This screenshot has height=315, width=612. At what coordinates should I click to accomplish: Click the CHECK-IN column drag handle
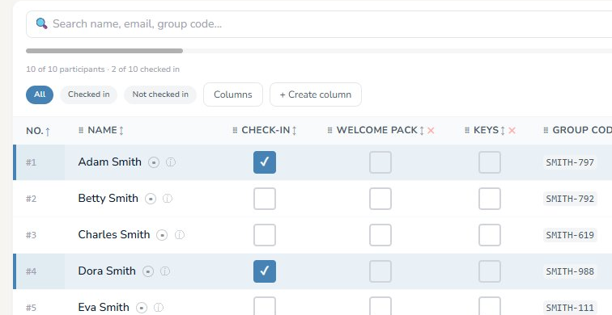[x=235, y=130]
